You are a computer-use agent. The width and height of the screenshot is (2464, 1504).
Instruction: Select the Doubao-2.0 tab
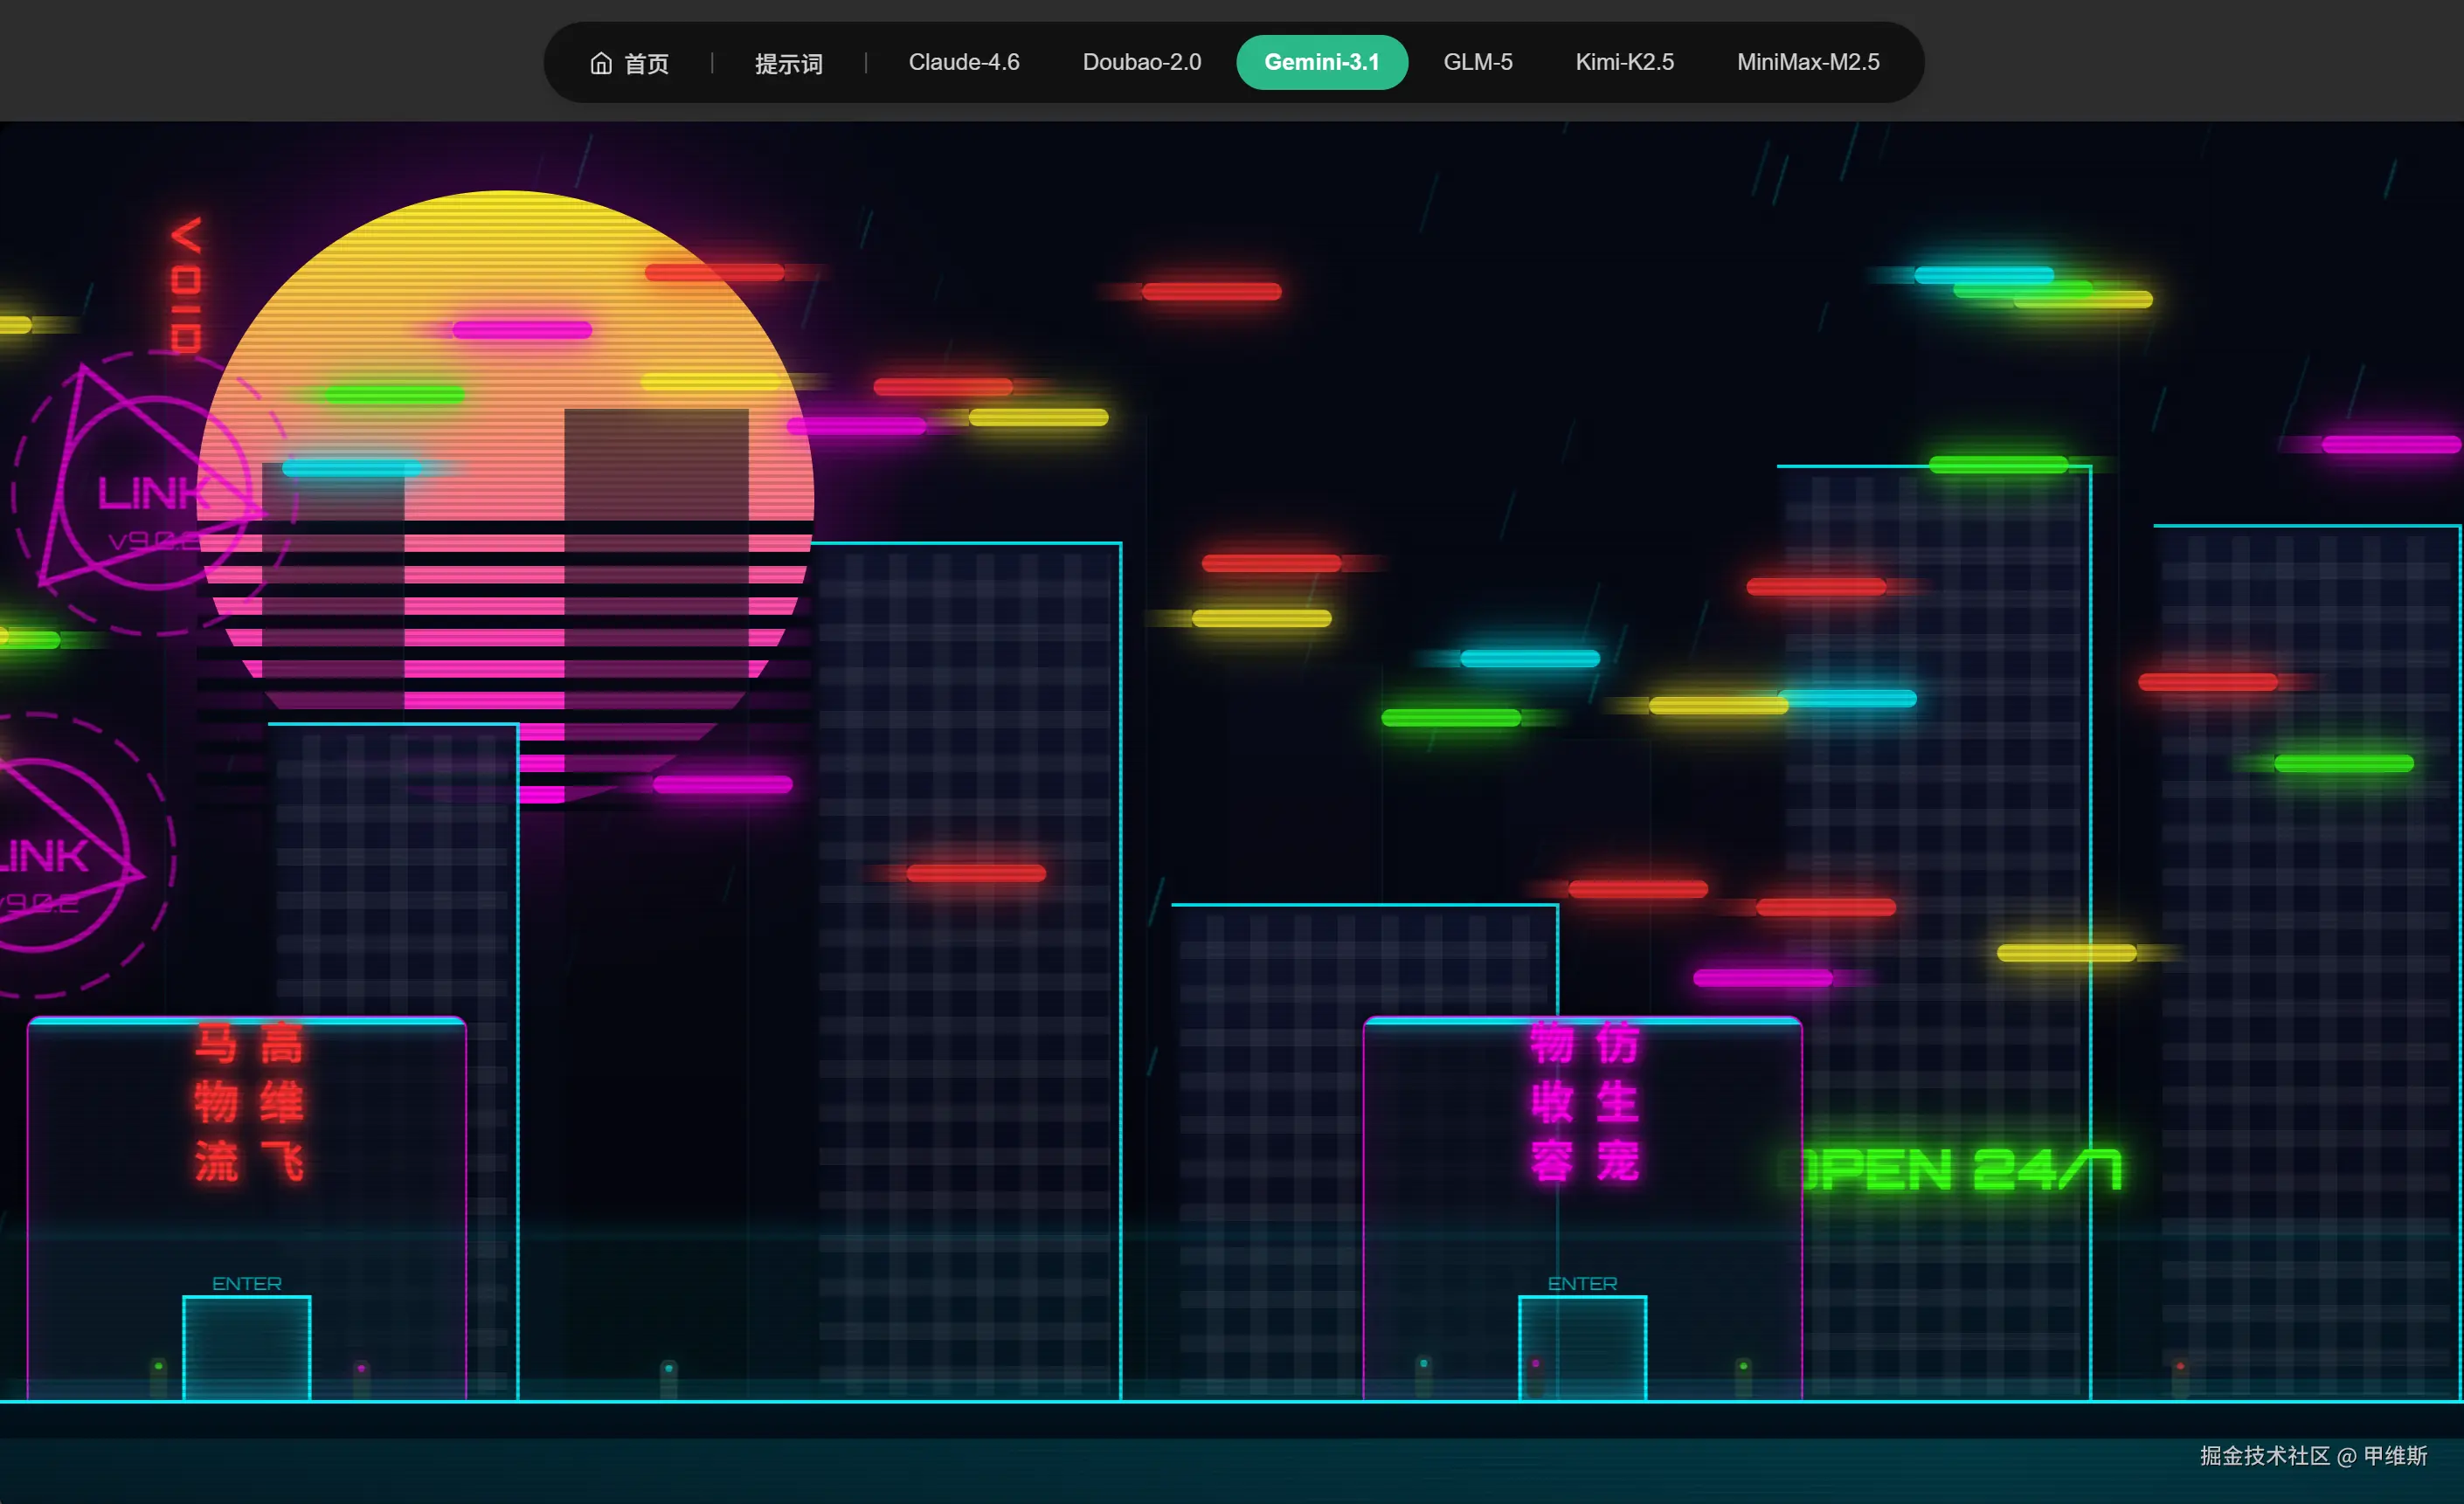point(1141,62)
